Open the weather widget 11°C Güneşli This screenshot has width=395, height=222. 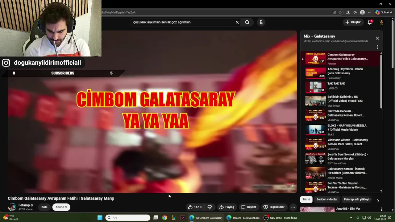point(10,218)
